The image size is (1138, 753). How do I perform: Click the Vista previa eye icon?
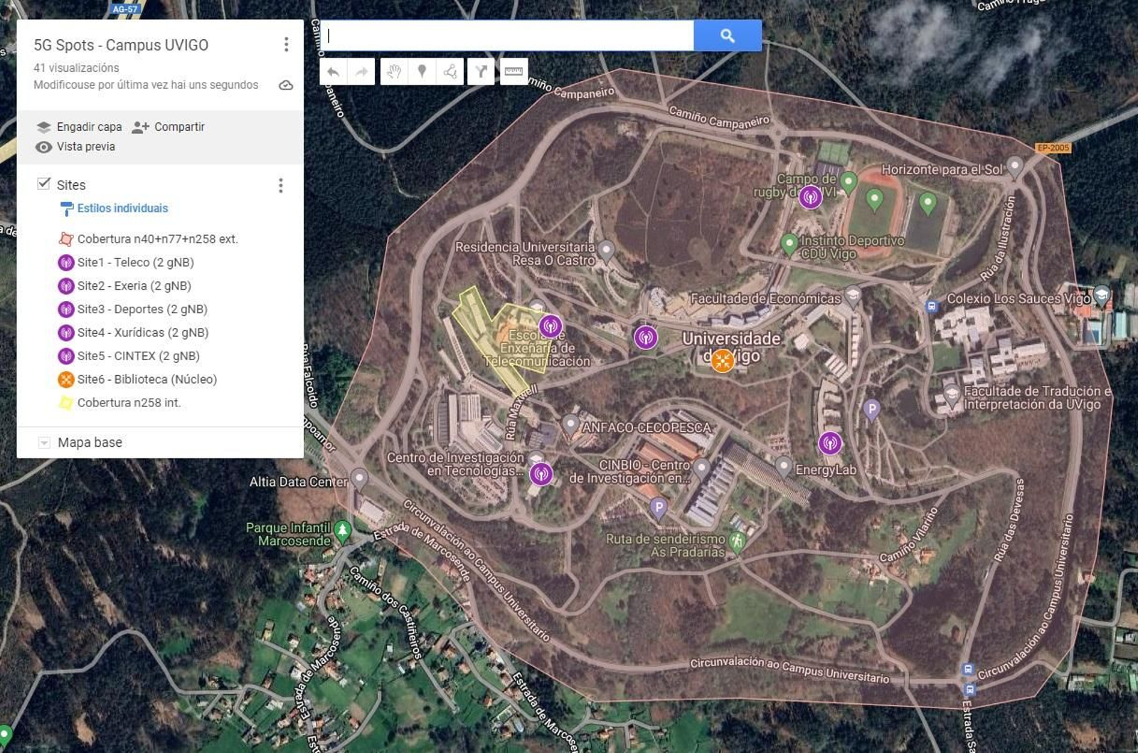point(44,145)
